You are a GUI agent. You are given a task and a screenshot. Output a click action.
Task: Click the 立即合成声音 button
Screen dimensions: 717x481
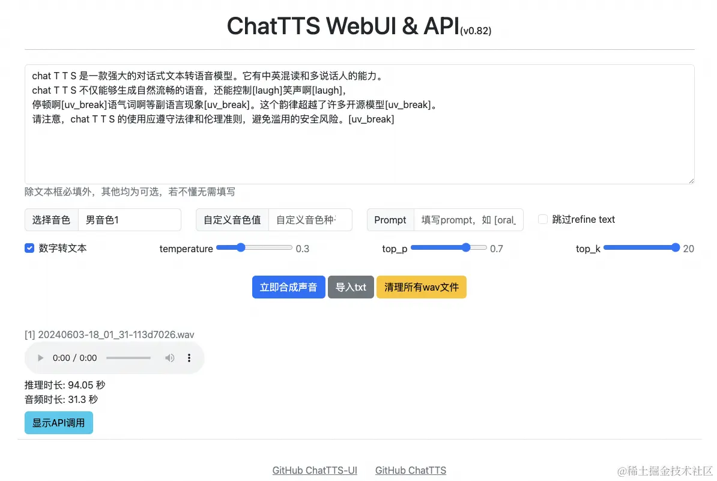288,287
